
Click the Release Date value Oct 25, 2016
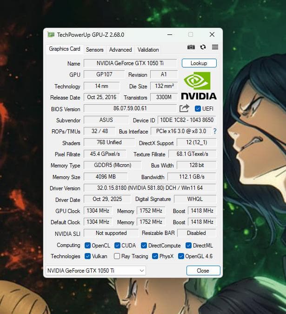coord(102,97)
